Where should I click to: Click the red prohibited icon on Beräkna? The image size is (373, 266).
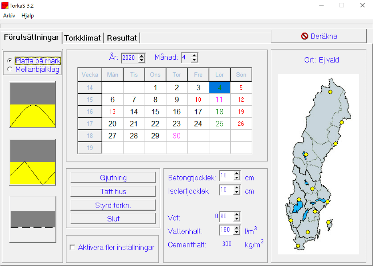pos(305,36)
